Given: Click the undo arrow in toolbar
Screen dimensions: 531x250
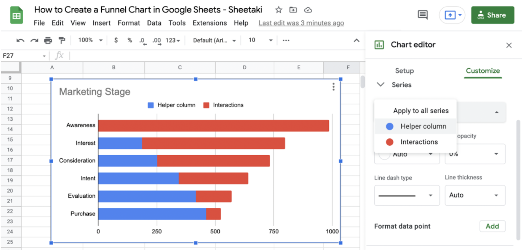Looking at the screenshot, I should pyautogui.click(x=20, y=41).
